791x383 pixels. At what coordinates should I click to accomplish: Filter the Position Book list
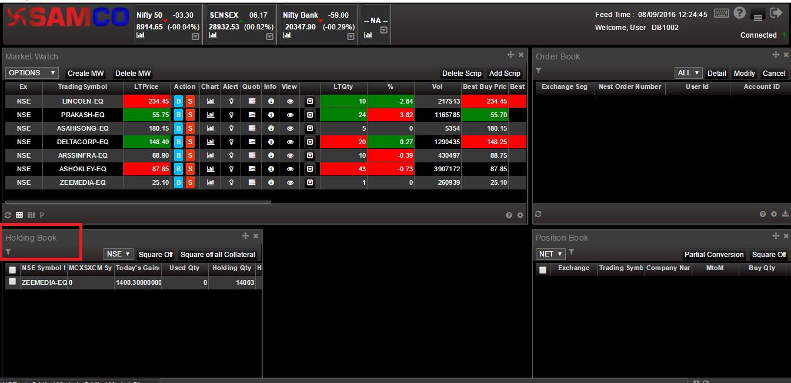(x=572, y=252)
